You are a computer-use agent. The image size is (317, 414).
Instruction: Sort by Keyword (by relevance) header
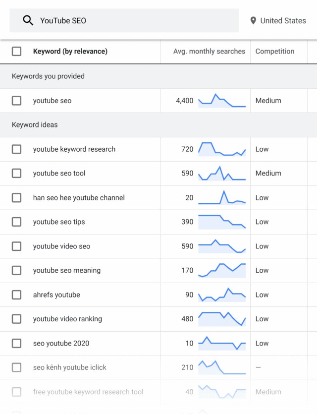click(x=70, y=51)
